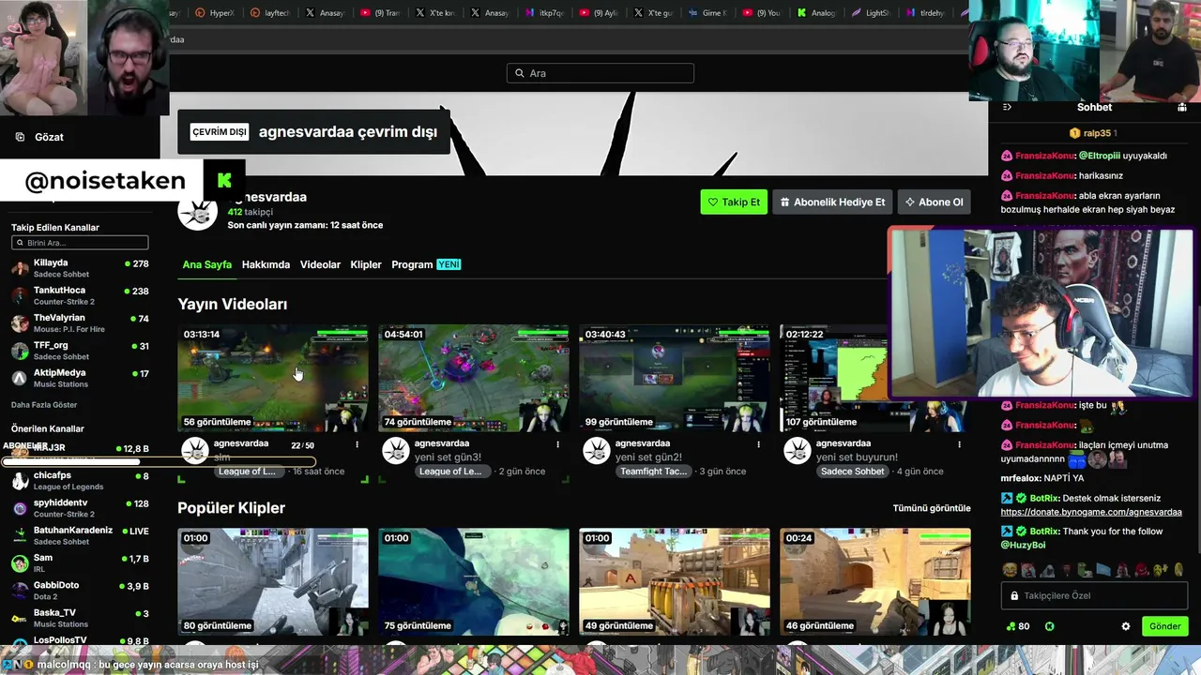Click the @HuzyBoi mention in chat
The width and height of the screenshot is (1201, 675).
pyautogui.click(x=1023, y=545)
